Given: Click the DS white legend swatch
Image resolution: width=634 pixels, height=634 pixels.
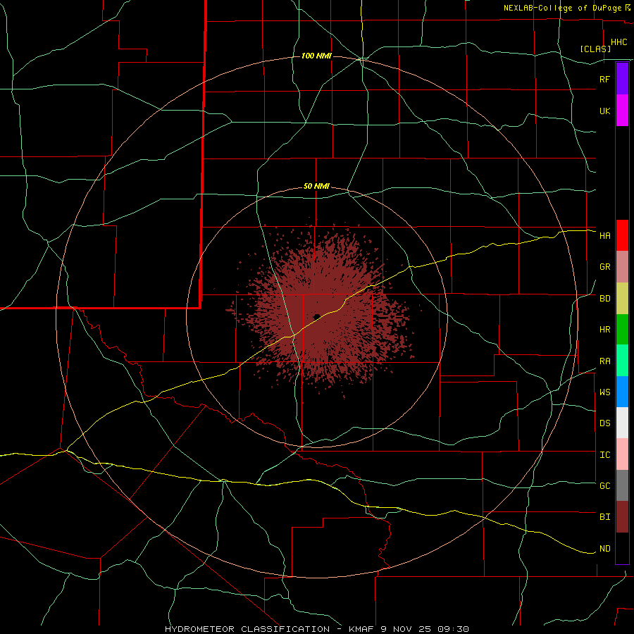Looking at the screenshot, I should pyautogui.click(x=622, y=423).
